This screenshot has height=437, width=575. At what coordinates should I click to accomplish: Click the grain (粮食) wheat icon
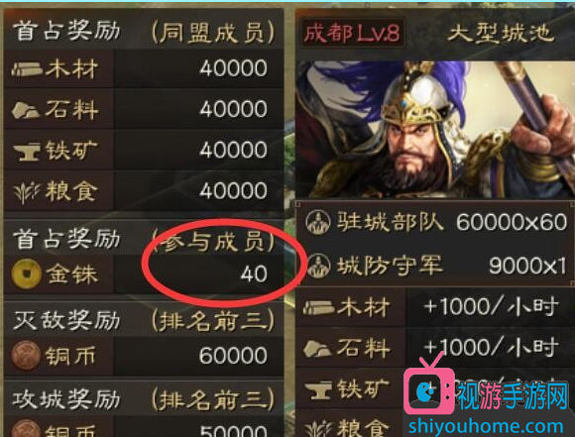27,192
